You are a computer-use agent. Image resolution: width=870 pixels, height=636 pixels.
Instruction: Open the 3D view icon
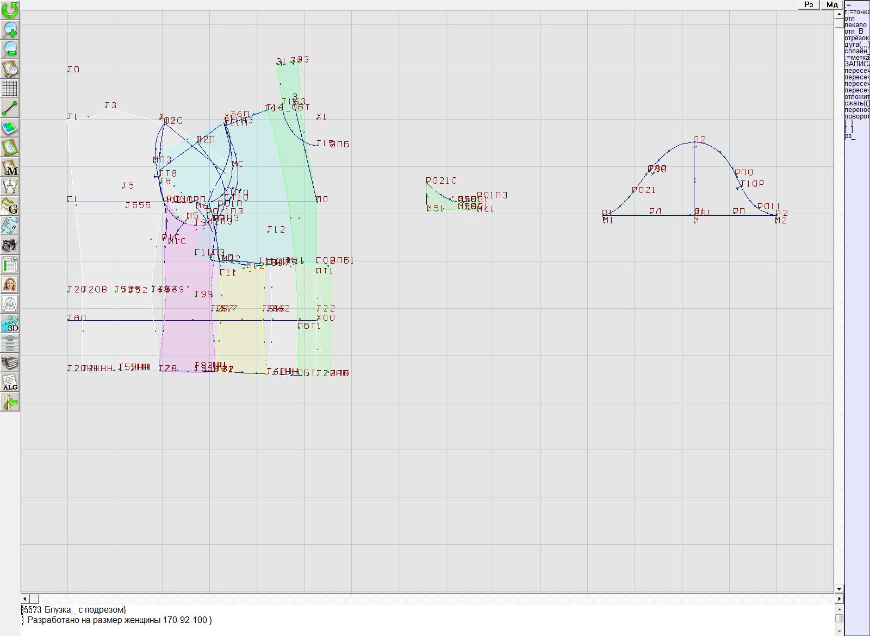pos(10,324)
